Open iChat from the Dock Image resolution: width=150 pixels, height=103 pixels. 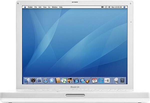51,80
